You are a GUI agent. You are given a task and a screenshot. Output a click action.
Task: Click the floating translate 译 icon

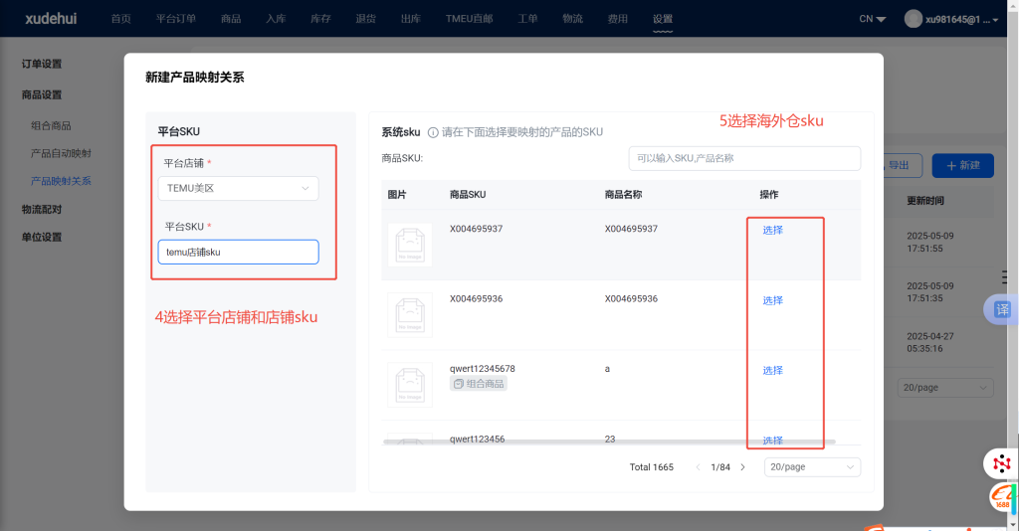tap(1002, 309)
